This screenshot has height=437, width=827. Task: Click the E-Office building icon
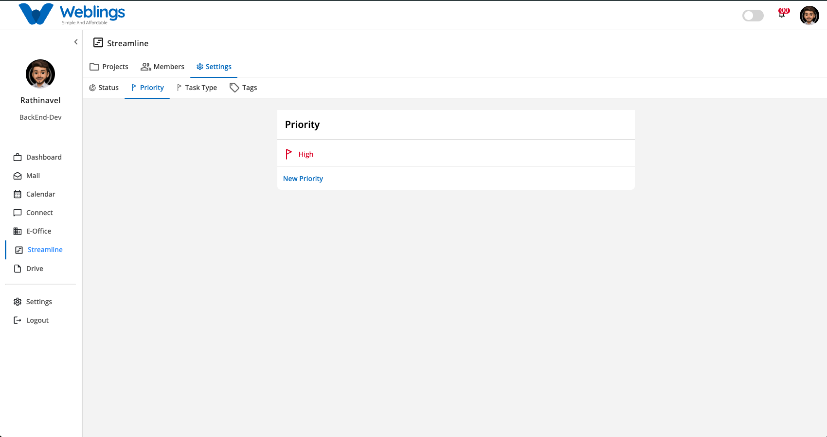click(x=18, y=231)
